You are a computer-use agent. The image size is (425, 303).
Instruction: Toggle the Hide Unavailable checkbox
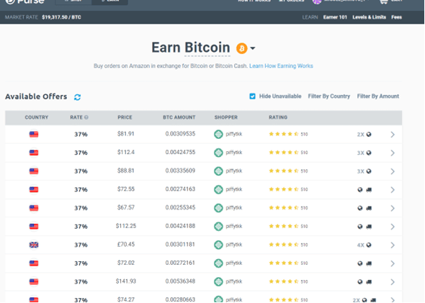point(252,96)
